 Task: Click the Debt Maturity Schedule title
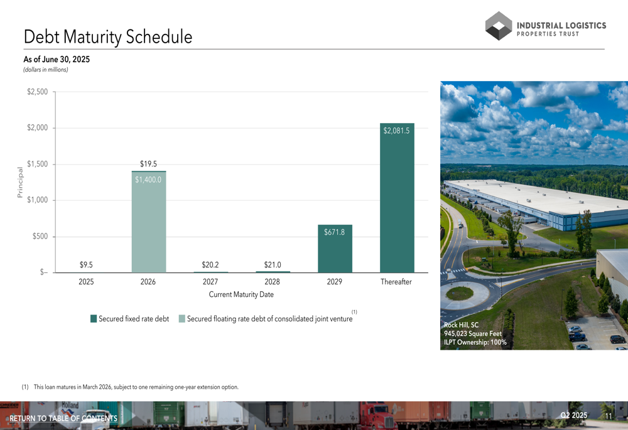coord(108,37)
